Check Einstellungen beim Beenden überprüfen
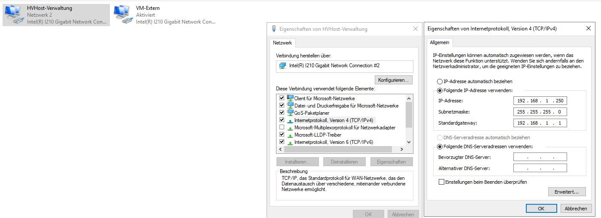Viewport: 601px width, 218px height. (x=441, y=182)
